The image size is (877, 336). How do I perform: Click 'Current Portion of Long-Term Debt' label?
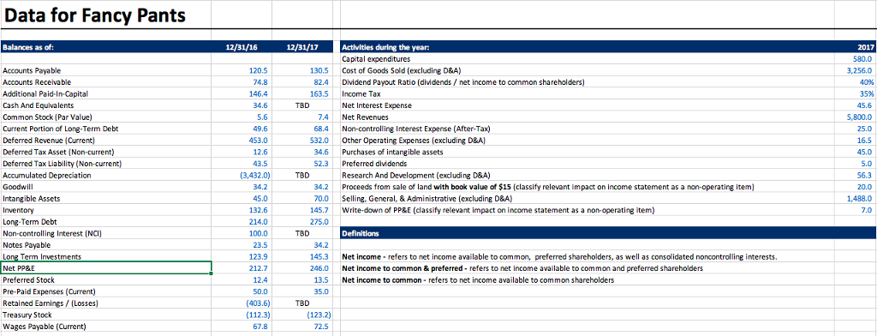tap(105, 129)
